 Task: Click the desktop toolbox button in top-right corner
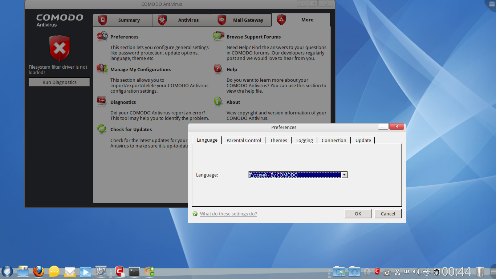[x=491, y=4]
